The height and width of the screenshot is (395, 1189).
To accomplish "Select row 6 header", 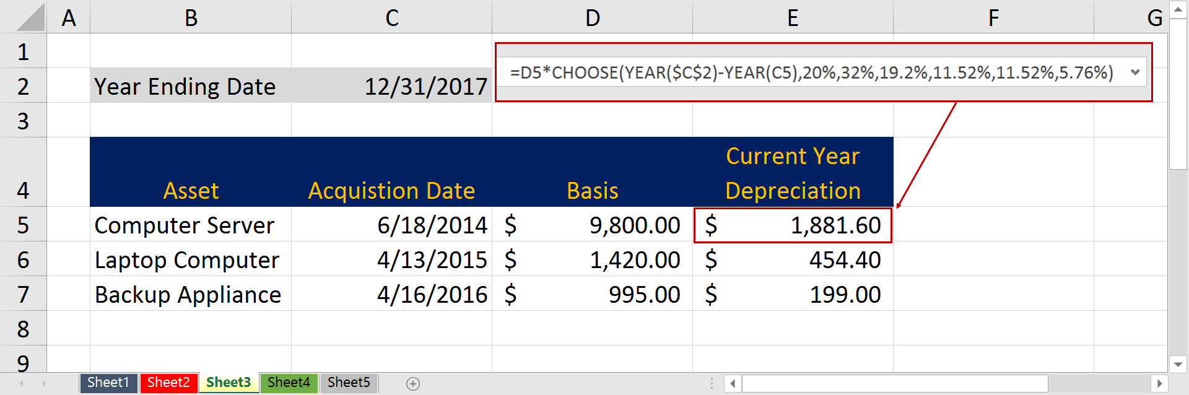I will point(24,259).
